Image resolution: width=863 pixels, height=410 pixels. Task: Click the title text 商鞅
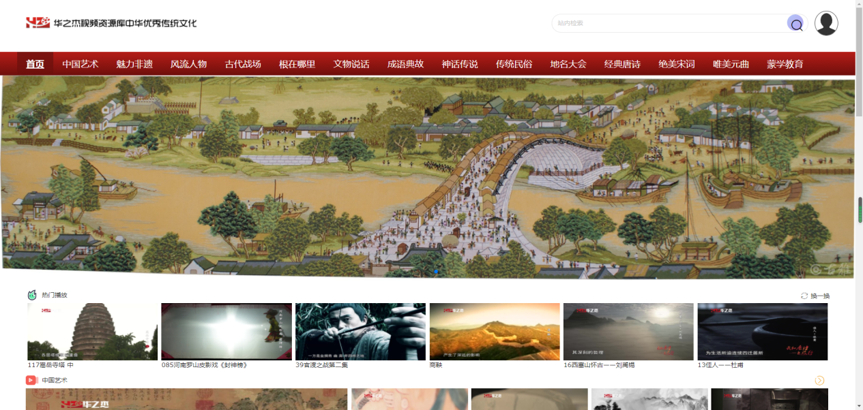[436, 365]
